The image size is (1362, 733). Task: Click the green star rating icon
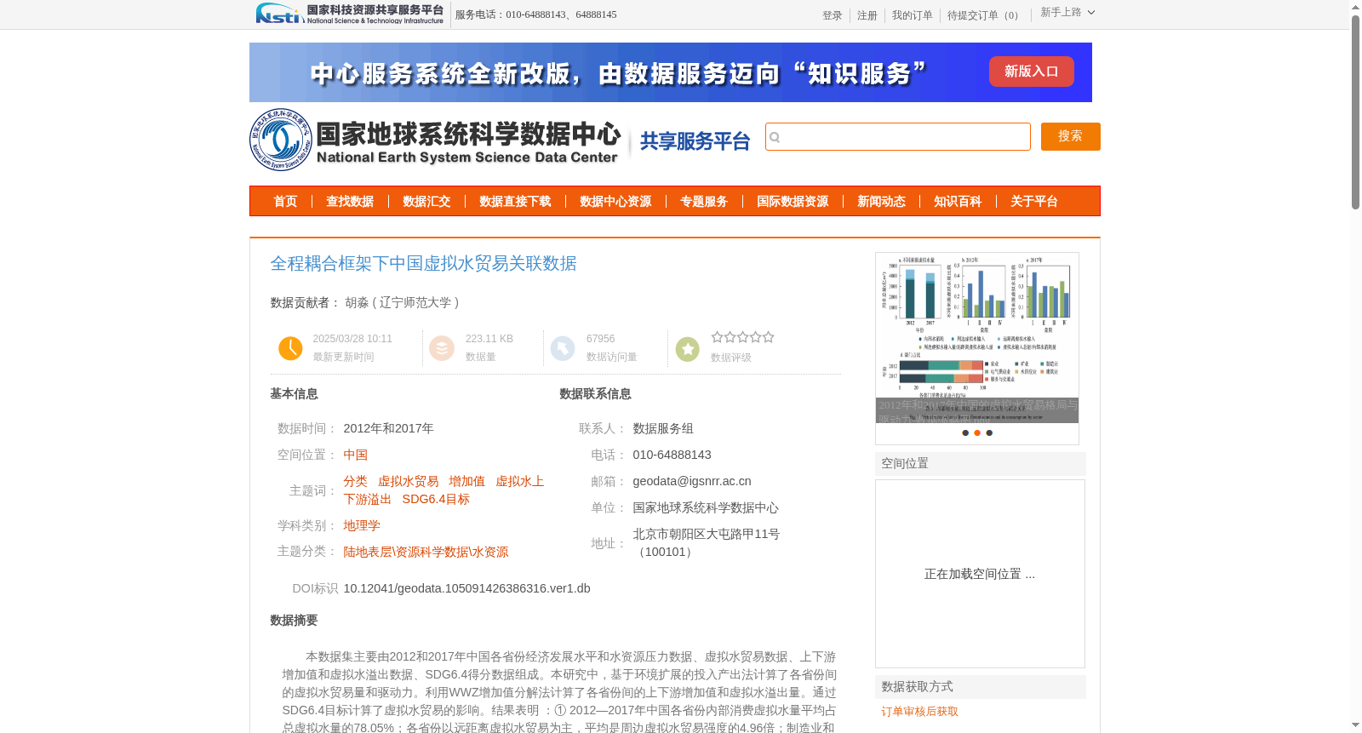[x=687, y=349]
